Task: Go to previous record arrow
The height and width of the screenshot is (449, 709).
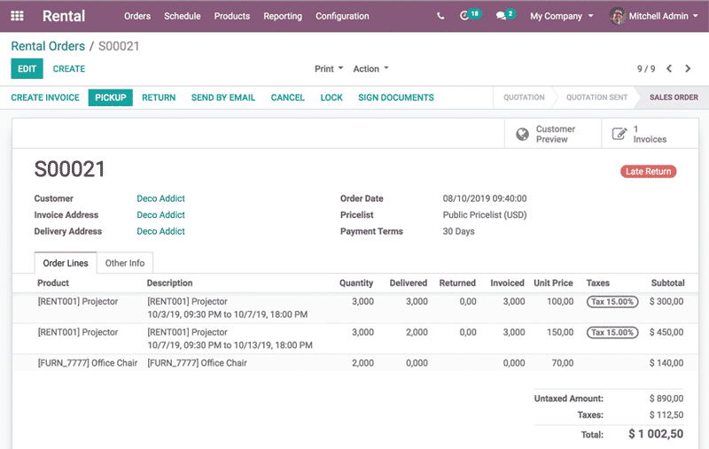Action: tap(669, 68)
